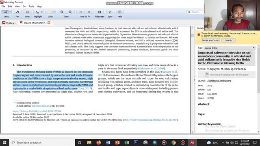This screenshot has height=146, width=260.
Task: Follow the Tong, 2017 citation link
Action: [x=84, y=88]
